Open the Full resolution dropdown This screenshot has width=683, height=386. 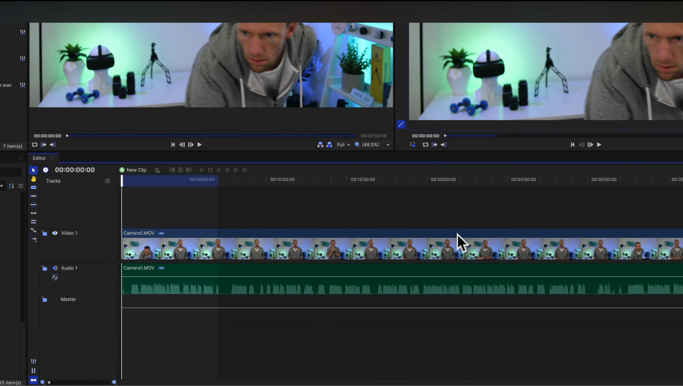pyautogui.click(x=343, y=145)
